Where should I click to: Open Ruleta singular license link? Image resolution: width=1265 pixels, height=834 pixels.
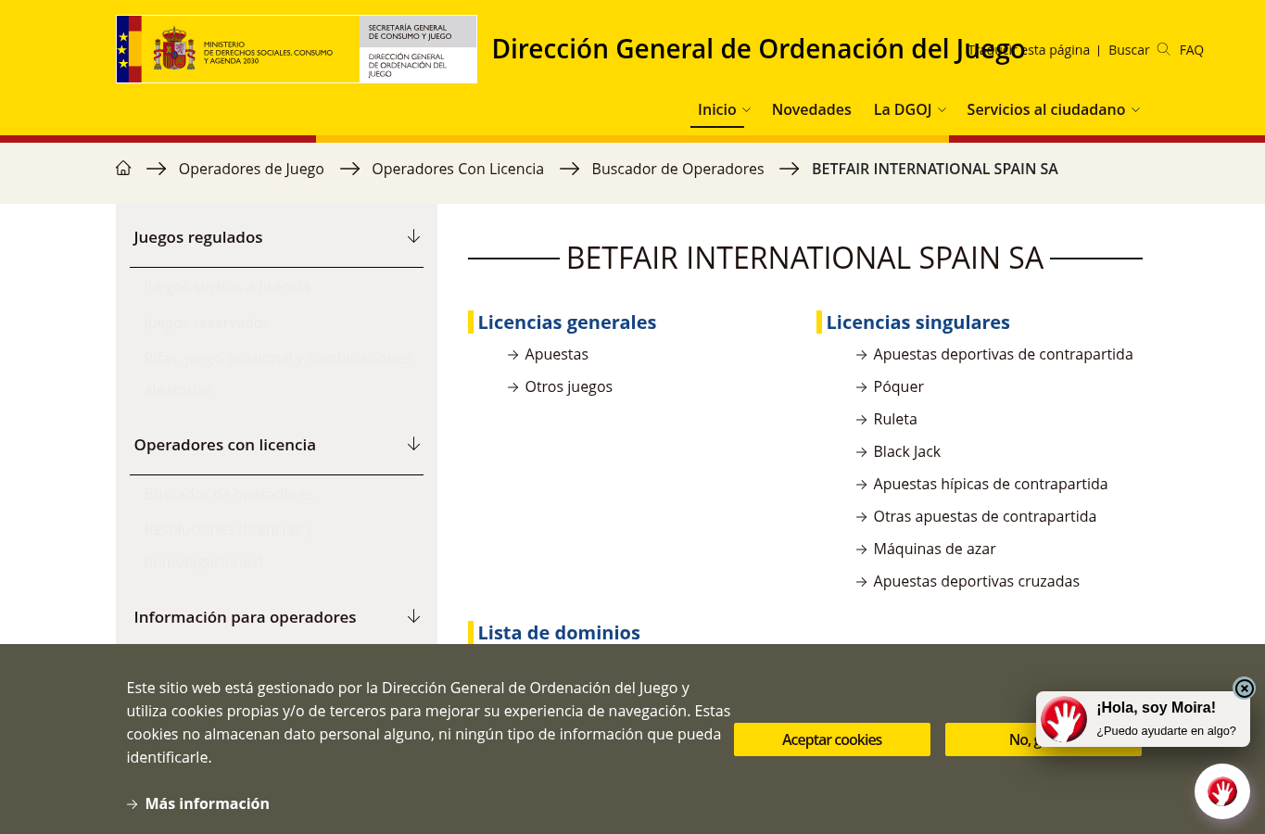[895, 419]
